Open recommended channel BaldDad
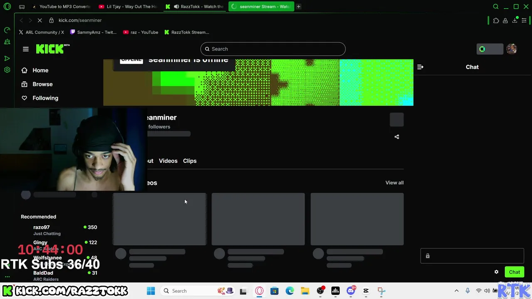The width and height of the screenshot is (532, 299). coord(59,276)
